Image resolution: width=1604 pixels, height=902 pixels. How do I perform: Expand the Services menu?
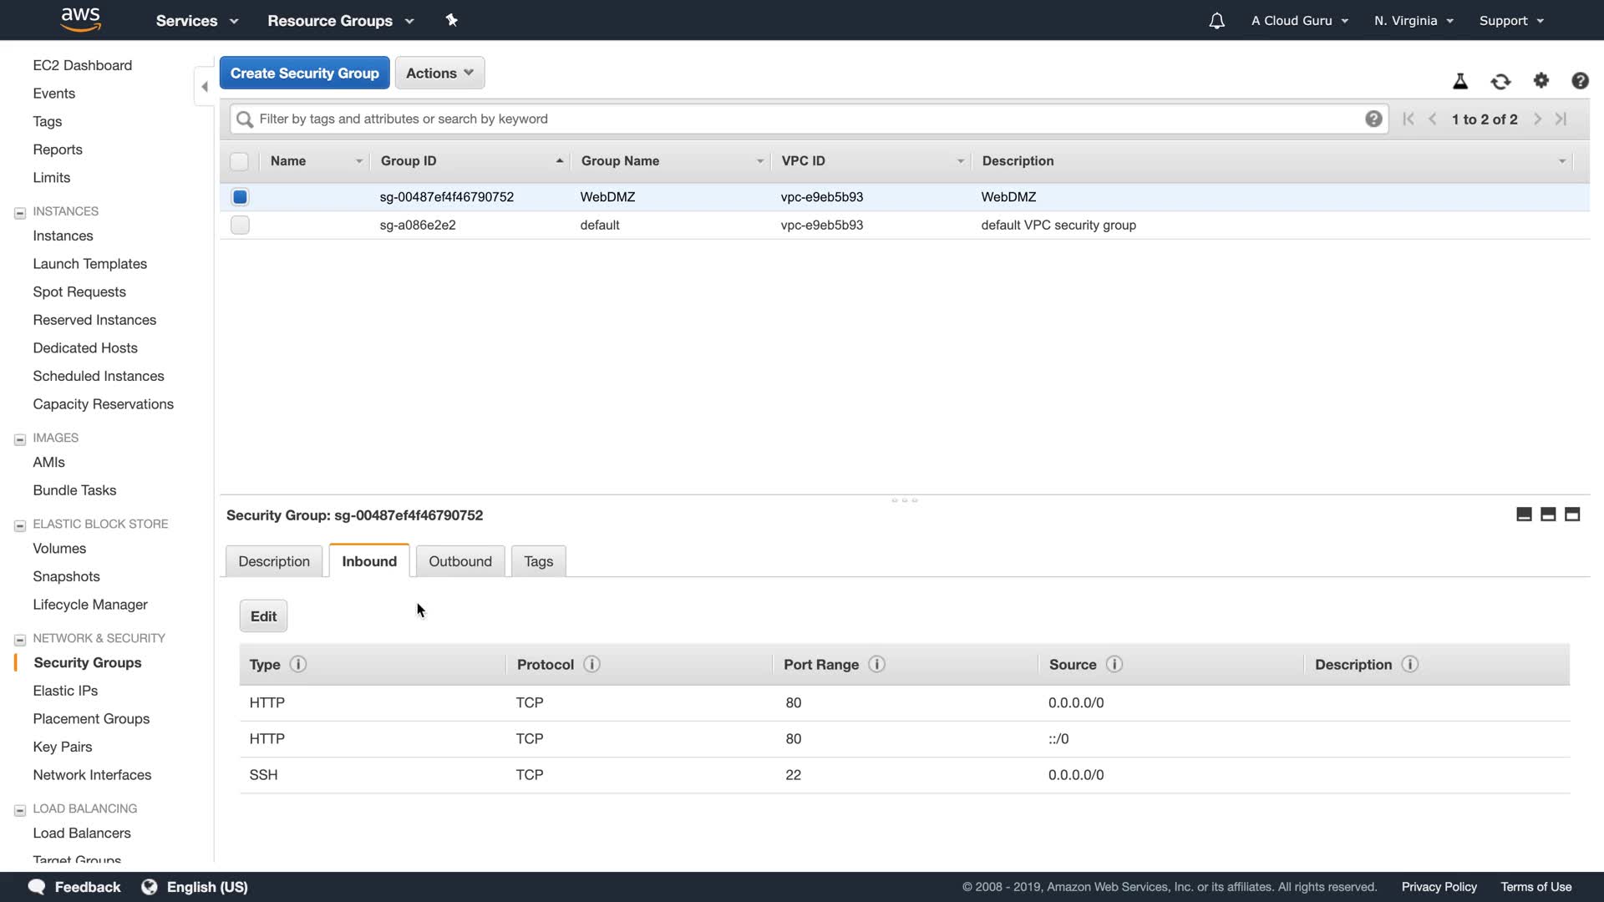(x=196, y=21)
